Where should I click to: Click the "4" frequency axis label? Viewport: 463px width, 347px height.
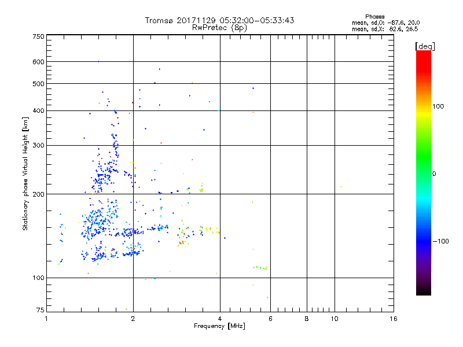point(220,319)
